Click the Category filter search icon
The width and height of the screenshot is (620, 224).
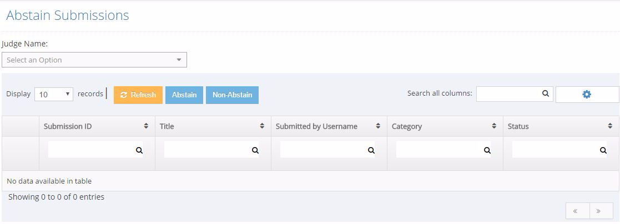[487, 150]
